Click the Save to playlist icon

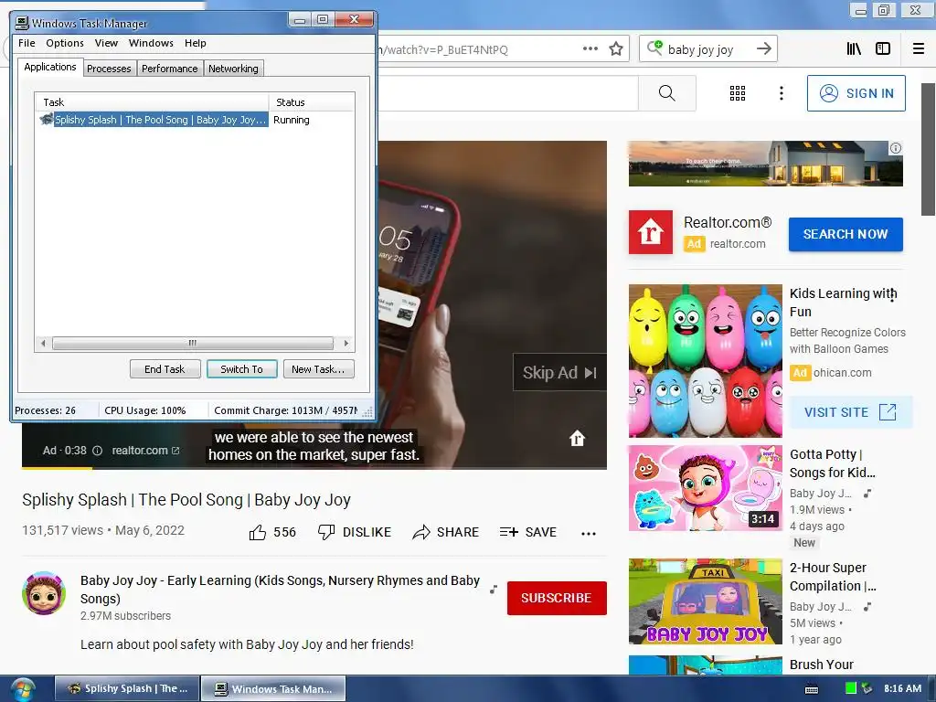[508, 532]
